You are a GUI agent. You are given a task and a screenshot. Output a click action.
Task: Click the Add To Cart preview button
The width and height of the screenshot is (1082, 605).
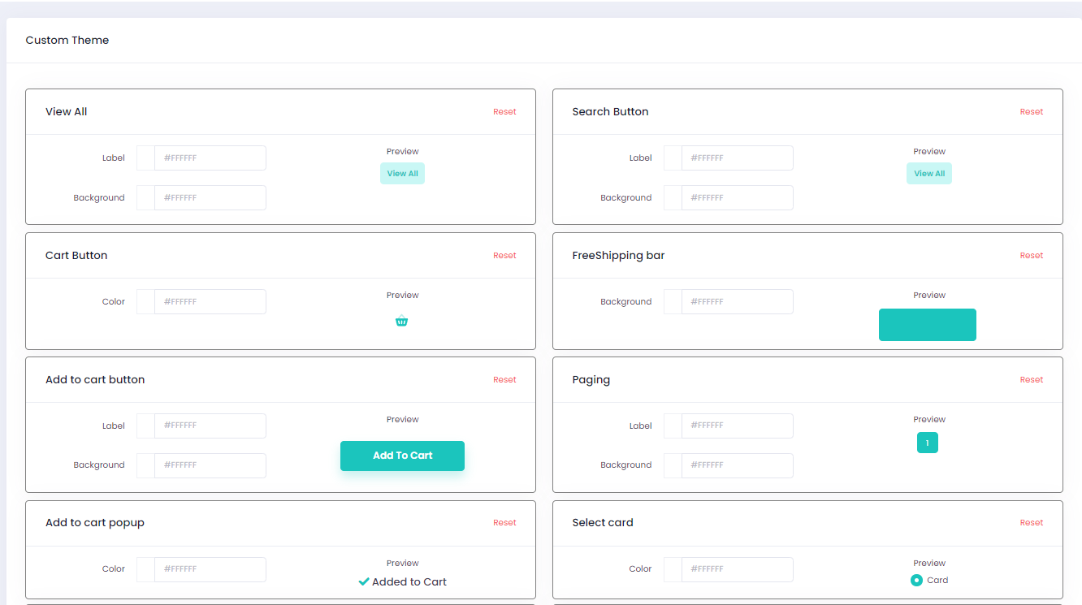click(402, 456)
